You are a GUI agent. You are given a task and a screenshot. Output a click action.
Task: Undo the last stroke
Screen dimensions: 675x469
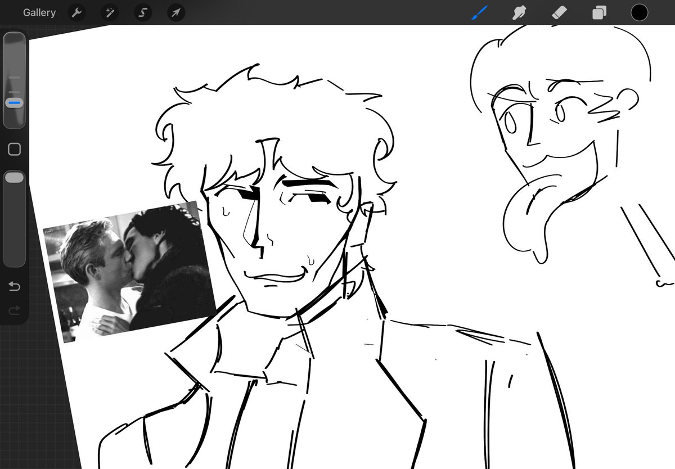(x=15, y=287)
